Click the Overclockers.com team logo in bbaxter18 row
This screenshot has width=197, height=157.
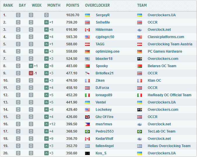(140, 59)
